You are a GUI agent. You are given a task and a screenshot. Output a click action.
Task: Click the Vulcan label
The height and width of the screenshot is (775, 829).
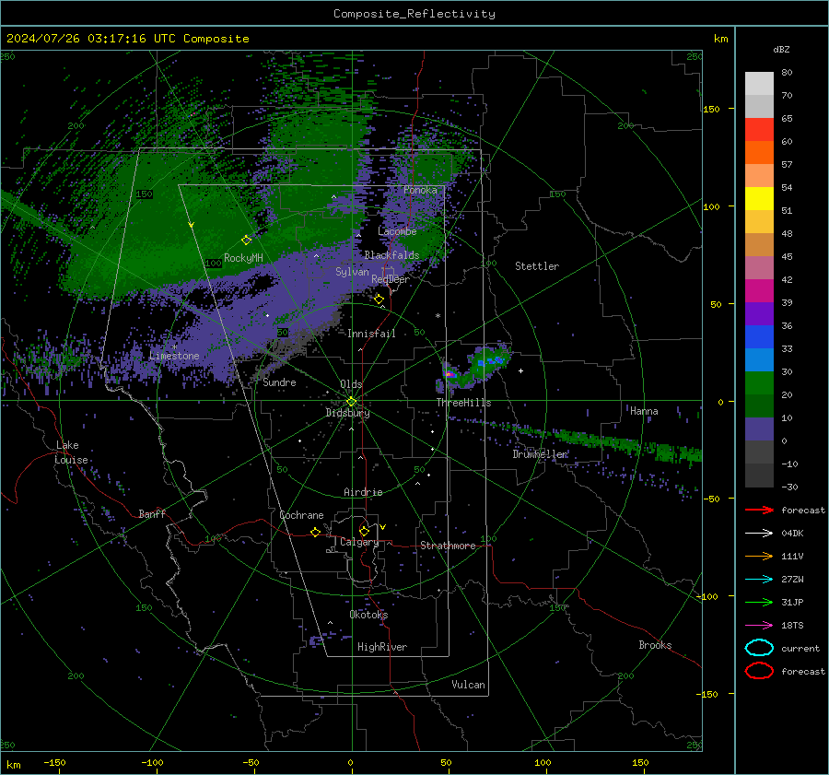click(x=468, y=685)
